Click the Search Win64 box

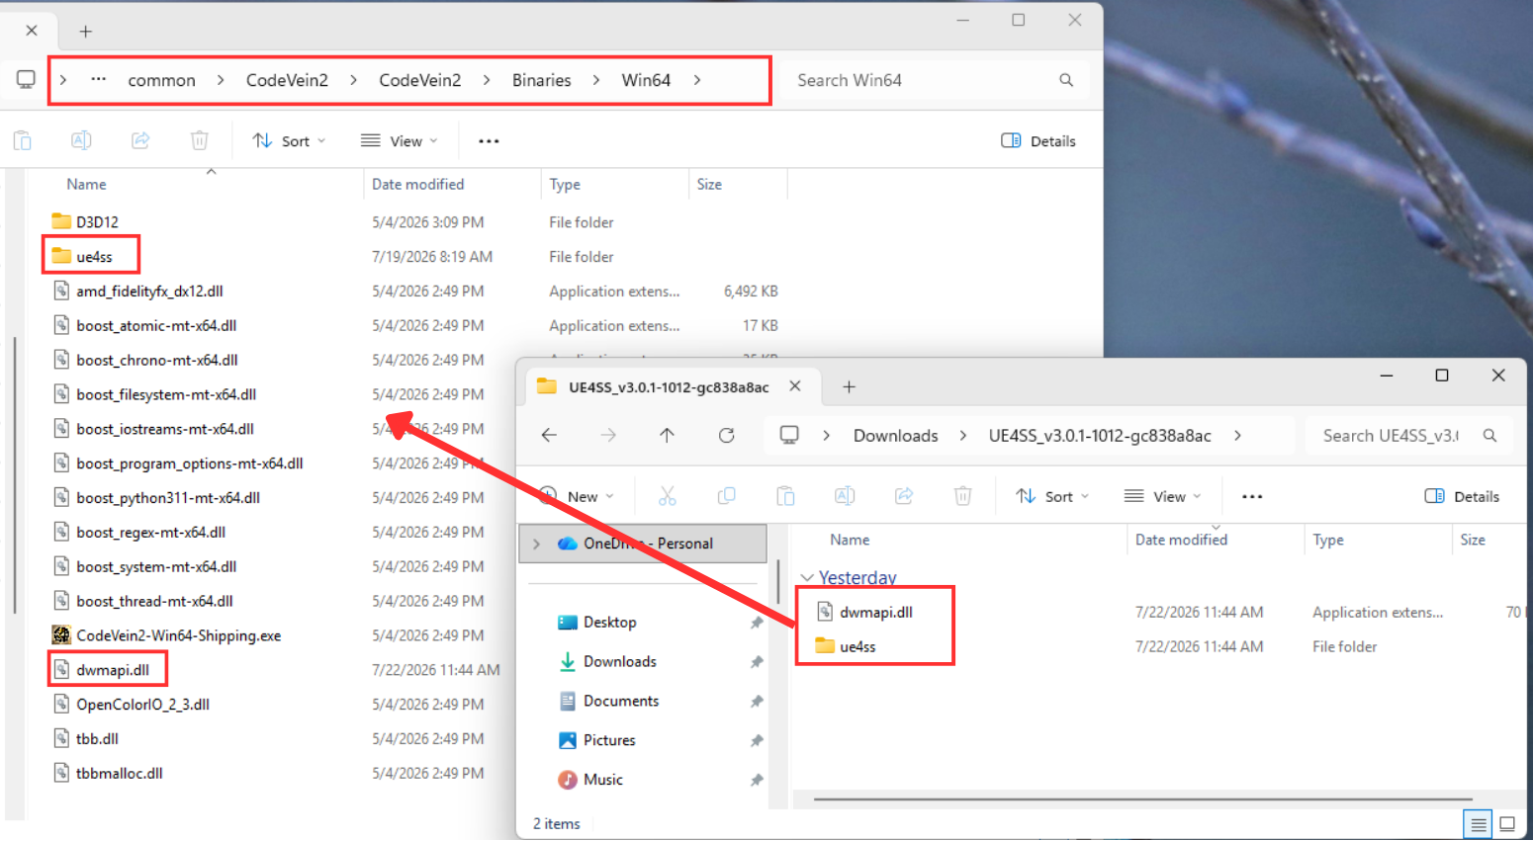pyautogui.click(x=935, y=80)
